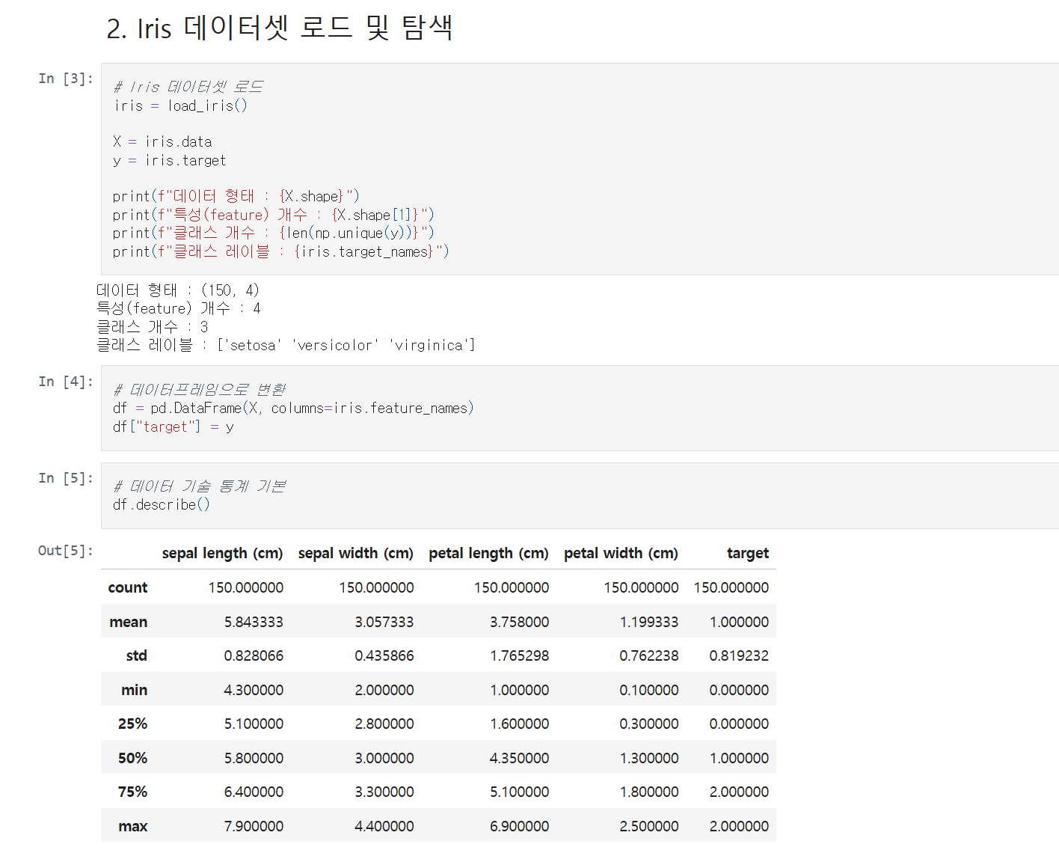Click the print line for 데이터 형태

tap(236, 196)
